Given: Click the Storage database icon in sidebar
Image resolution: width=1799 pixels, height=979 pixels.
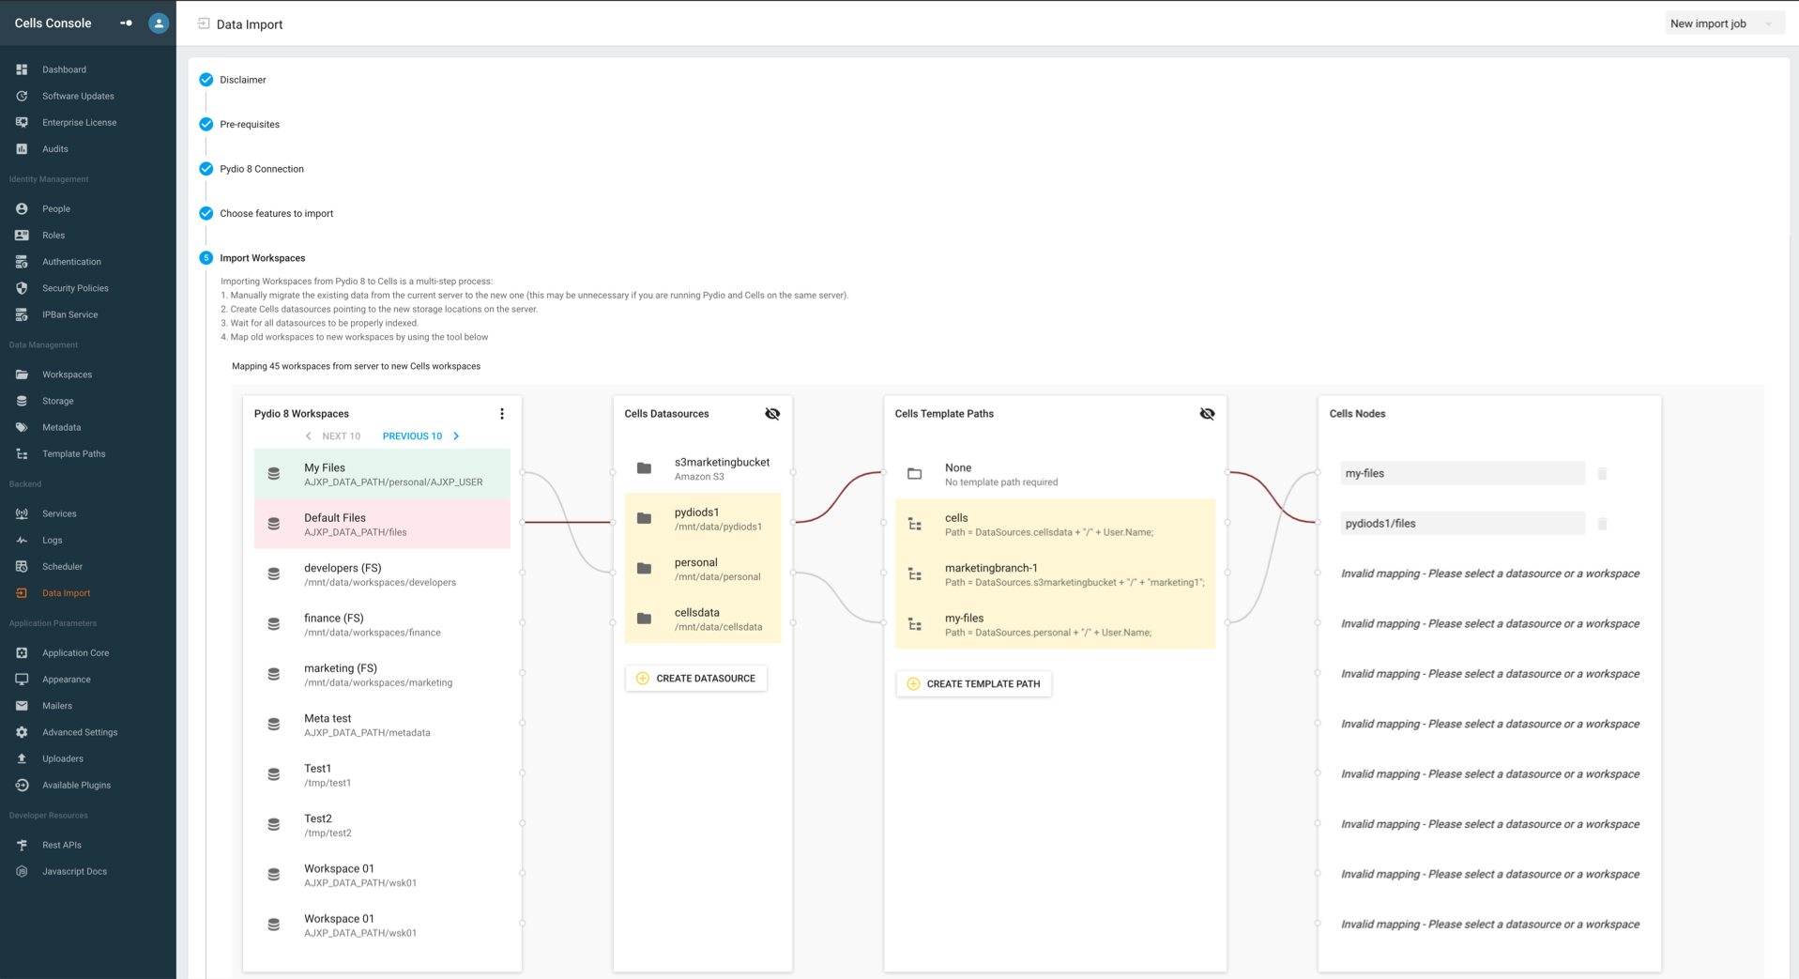Looking at the screenshot, I should (22, 401).
